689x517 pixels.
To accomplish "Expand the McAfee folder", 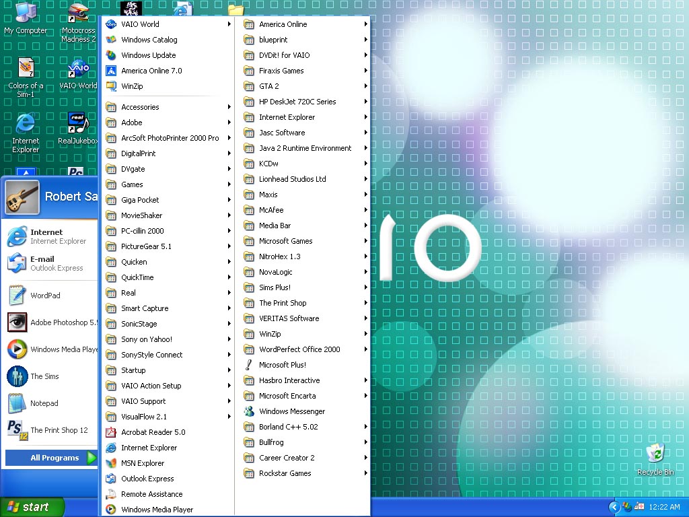I will click(x=305, y=210).
